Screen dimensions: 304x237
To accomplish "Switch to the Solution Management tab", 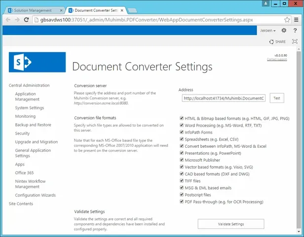I will point(34,9).
